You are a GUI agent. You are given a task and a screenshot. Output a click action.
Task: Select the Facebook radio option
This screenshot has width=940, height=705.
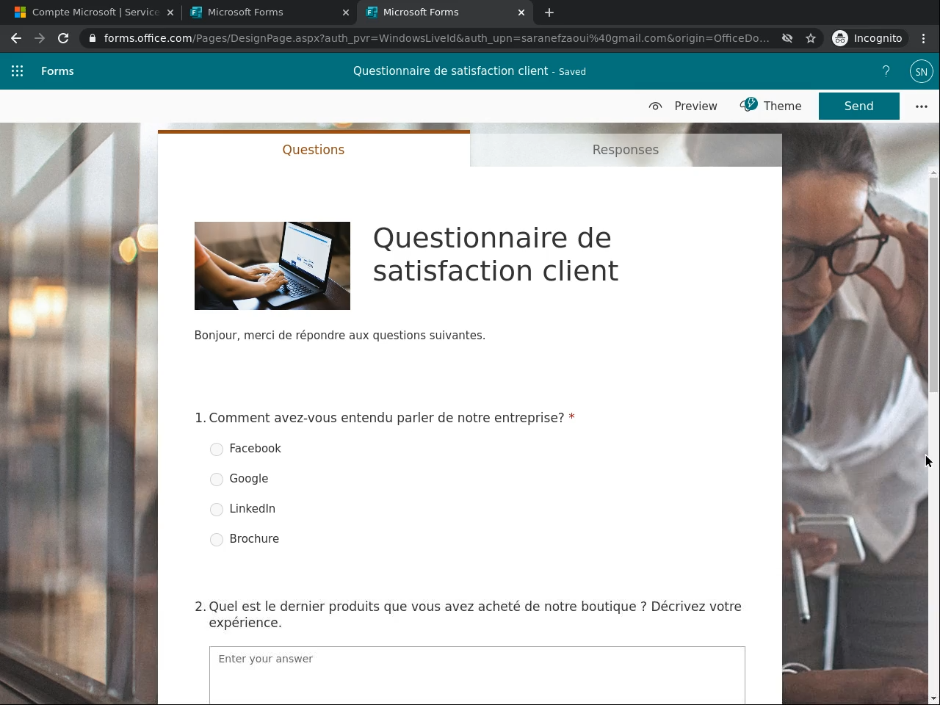point(217,449)
